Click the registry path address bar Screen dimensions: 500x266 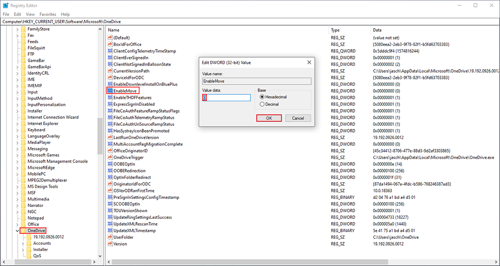250,22
